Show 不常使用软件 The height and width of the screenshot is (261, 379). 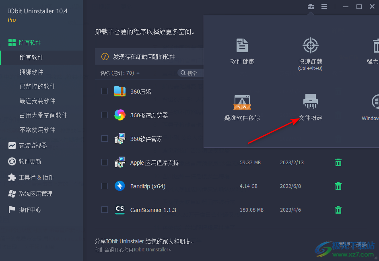coord(37,130)
